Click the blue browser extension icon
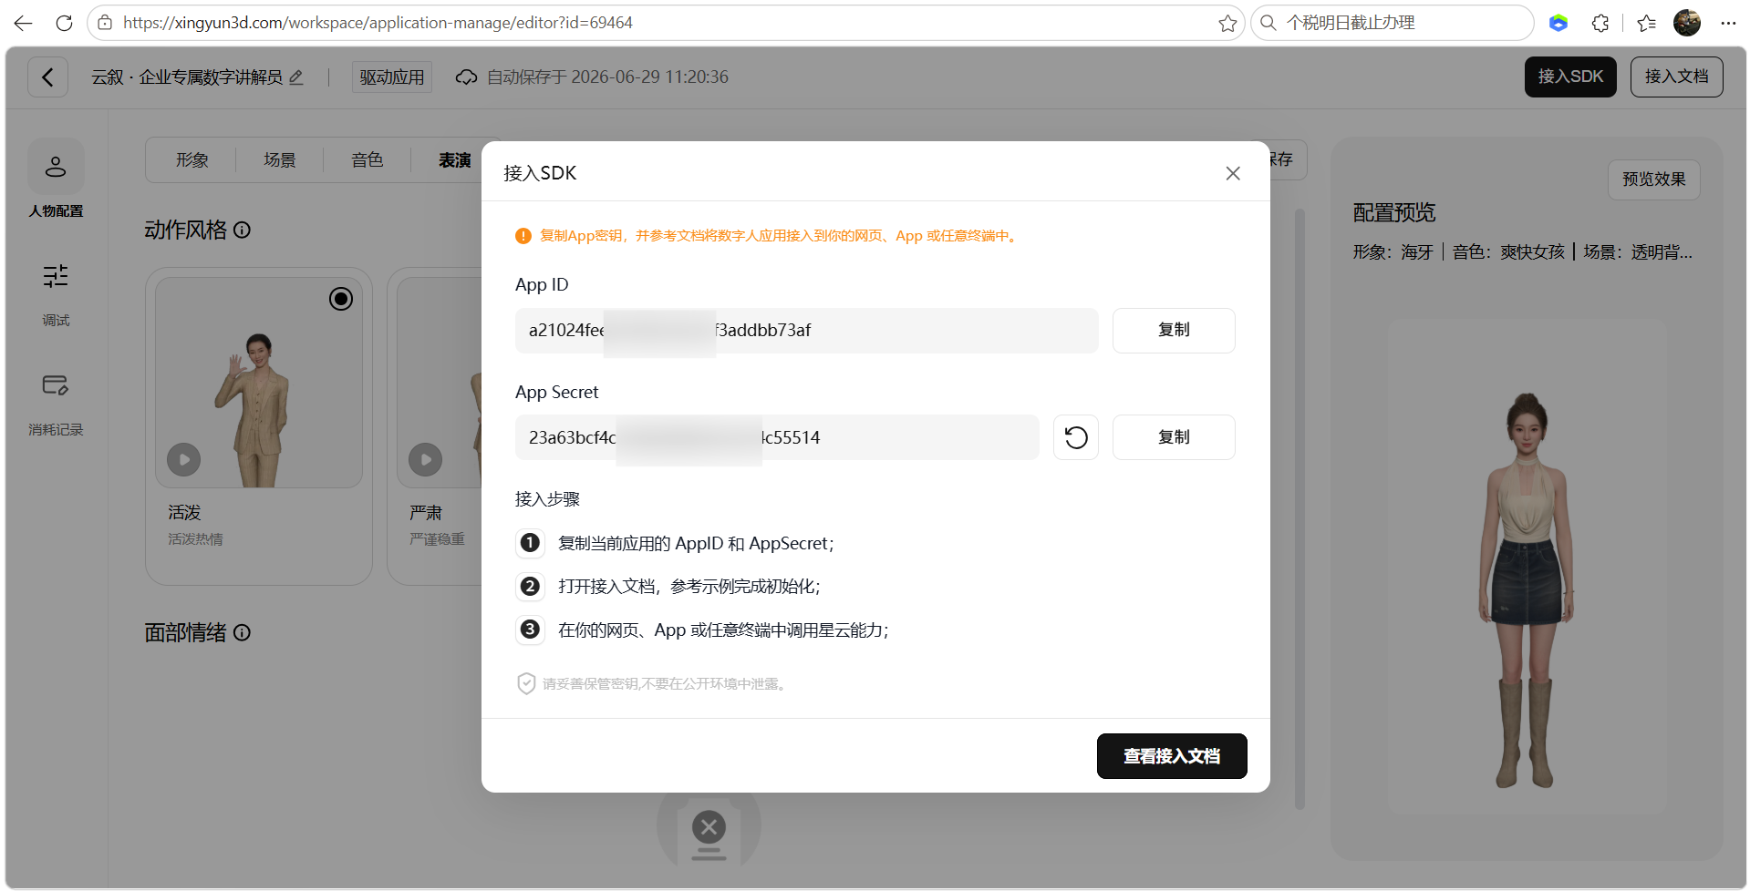1750x891 pixels. 1558,23
